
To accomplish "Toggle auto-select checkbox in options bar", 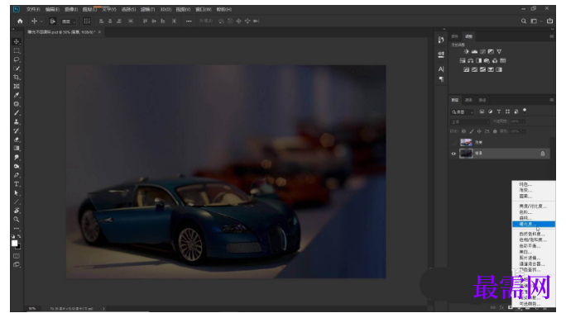I will [52, 21].
